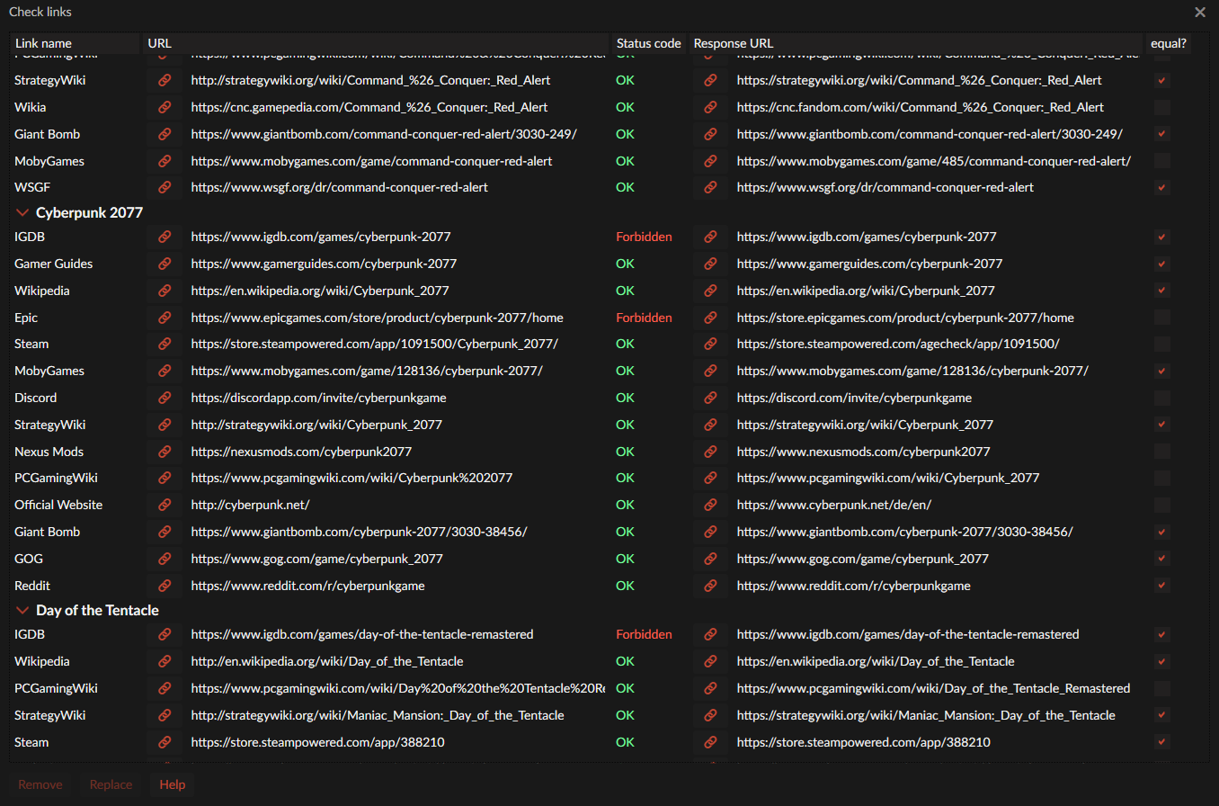Image resolution: width=1219 pixels, height=806 pixels.
Task: Click the OK status in Reddit row
Action: click(x=625, y=586)
